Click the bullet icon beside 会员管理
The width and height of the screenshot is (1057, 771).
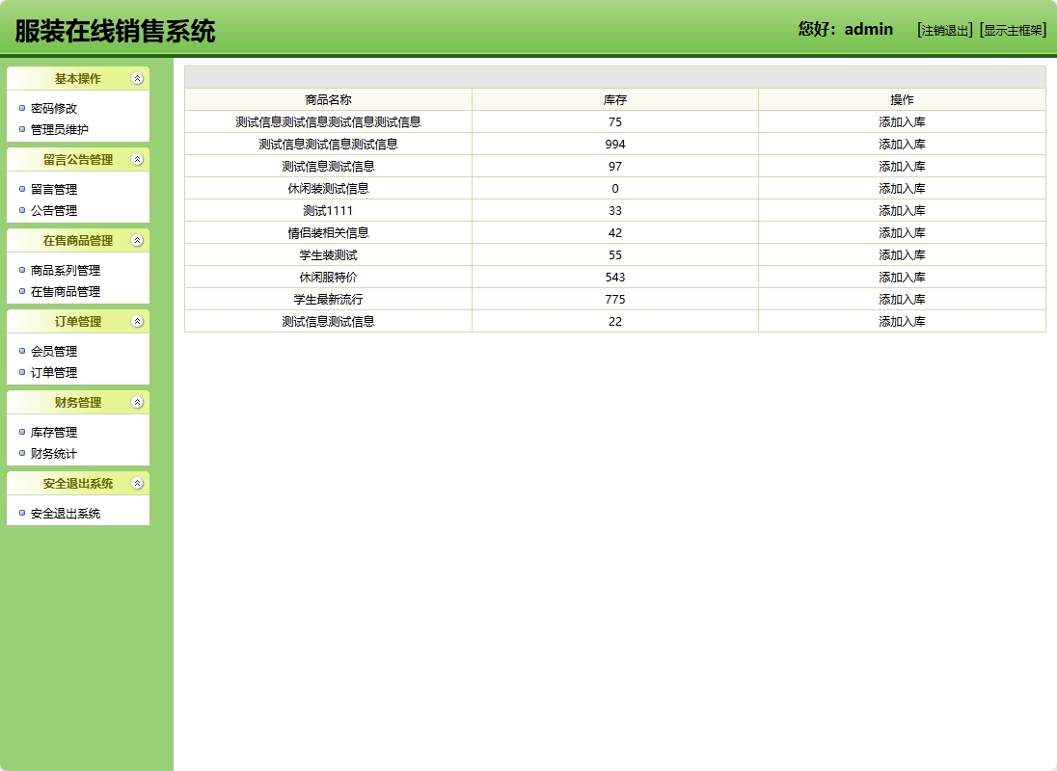click(21, 351)
